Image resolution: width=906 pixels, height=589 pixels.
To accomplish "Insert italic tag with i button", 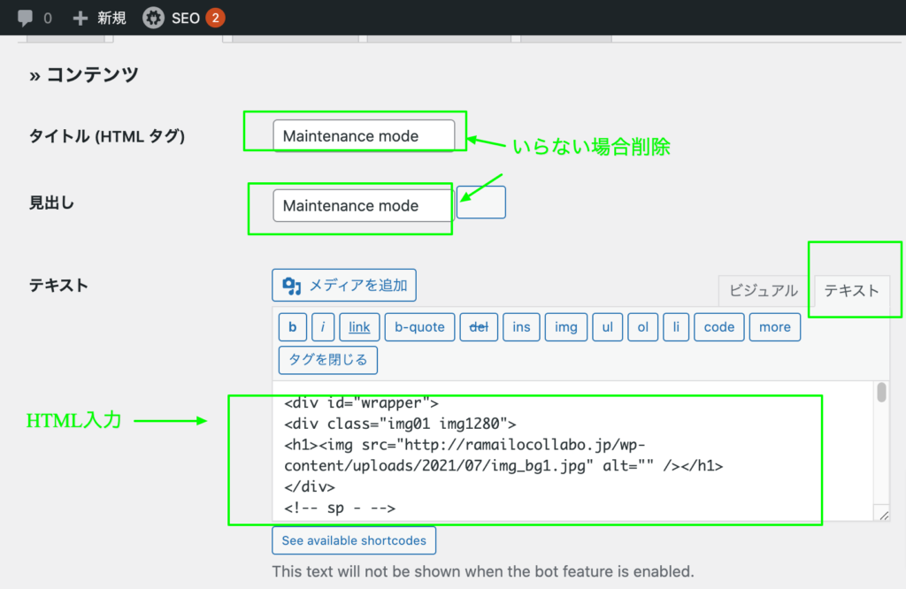I will click(x=323, y=327).
